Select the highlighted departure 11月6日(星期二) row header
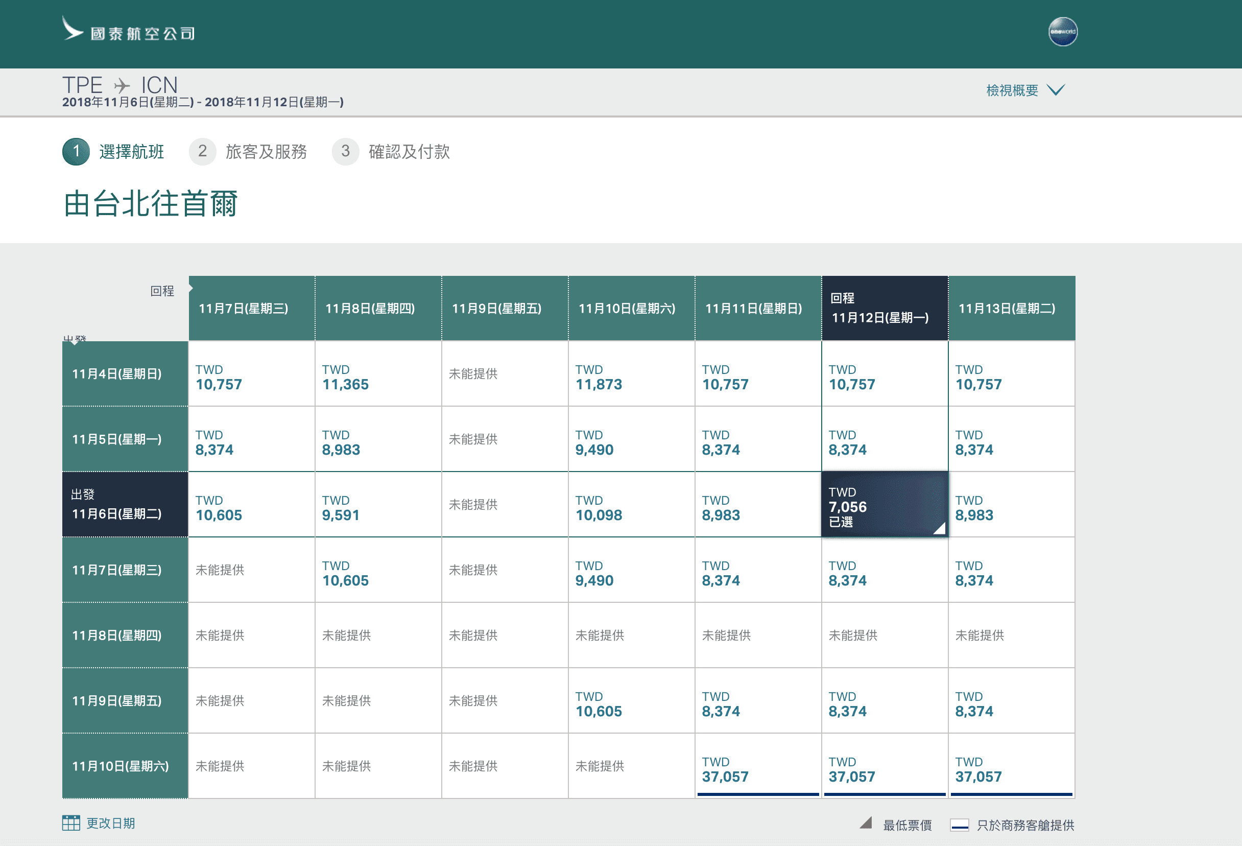This screenshot has width=1242, height=846. (125, 504)
